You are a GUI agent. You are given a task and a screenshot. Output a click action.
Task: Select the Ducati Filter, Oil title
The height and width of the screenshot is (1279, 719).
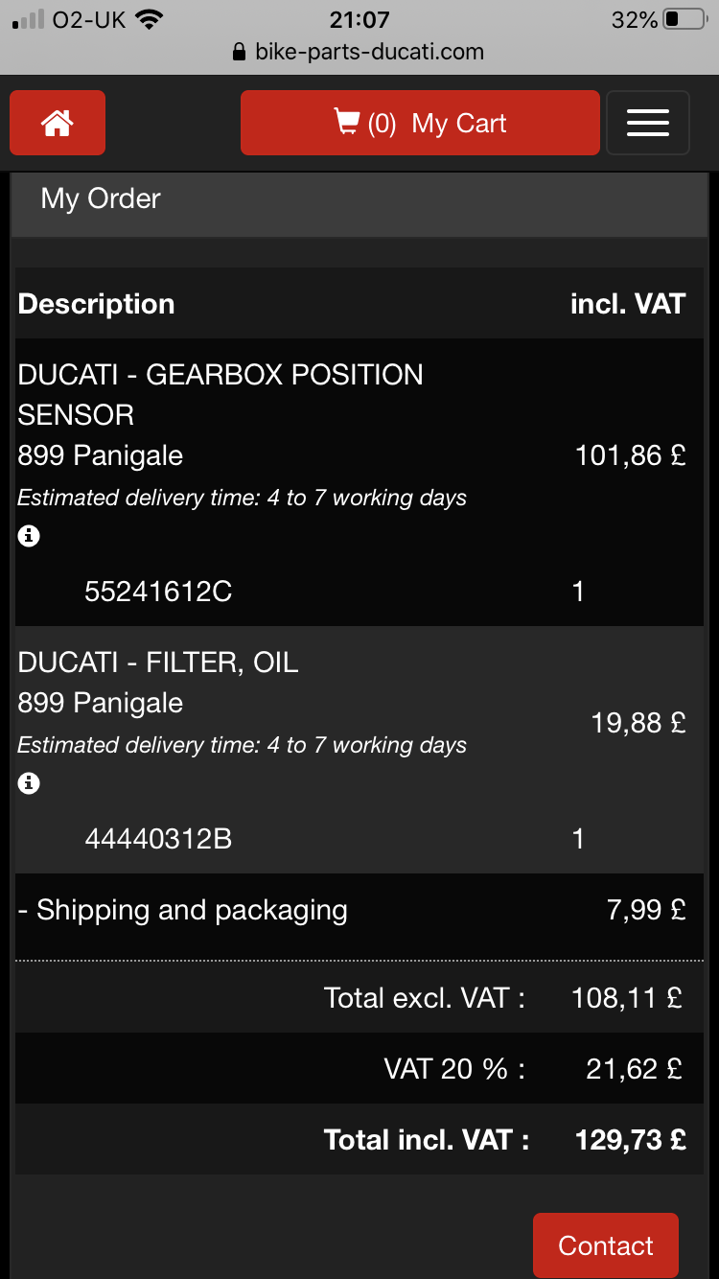coord(158,663)
